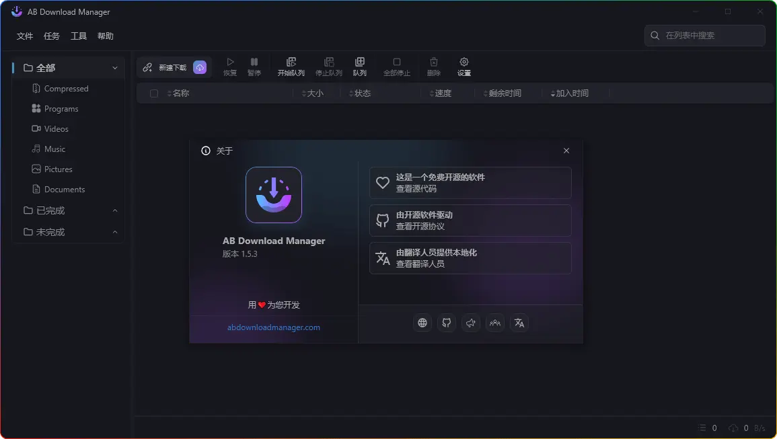This screenshot has width=777, height=439.
Task: Click the abdownloadmanager.com link
Action: pos(274,327)
